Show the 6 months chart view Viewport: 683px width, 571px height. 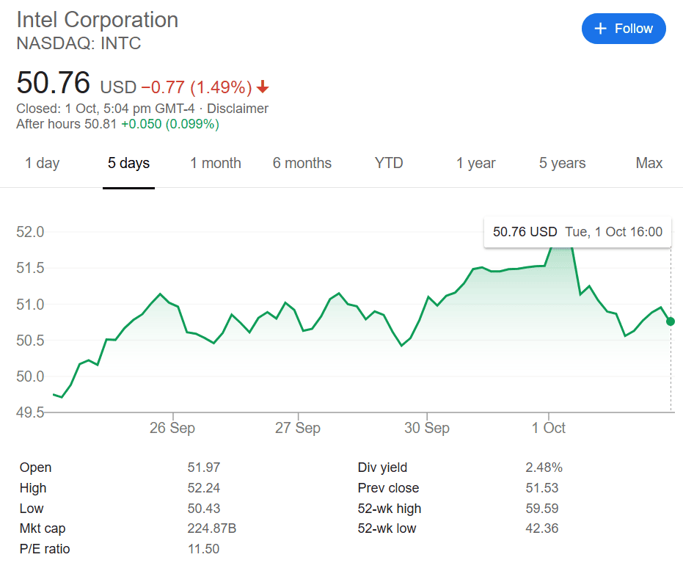302,163
